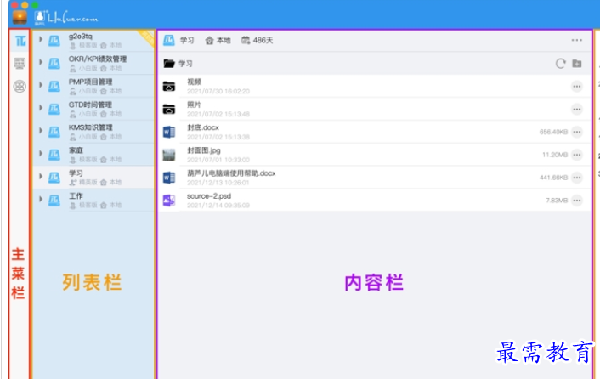Click the 学习 open folder icon in path bar

pyautogui.click(x=169, y=64)
